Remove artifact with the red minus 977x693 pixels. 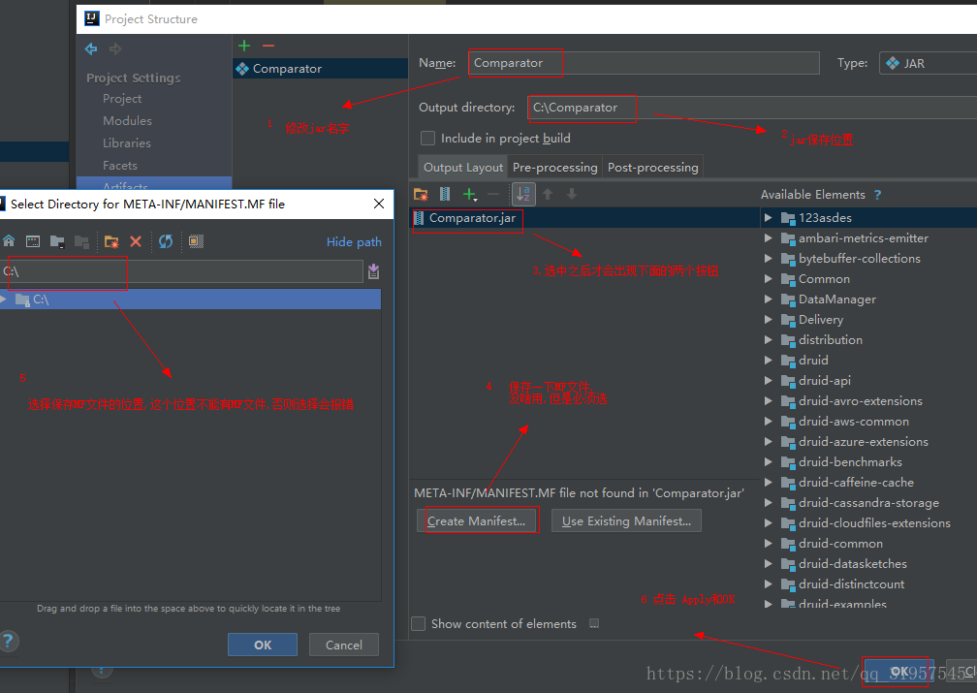pyautogui.click(x=268, y=46)
